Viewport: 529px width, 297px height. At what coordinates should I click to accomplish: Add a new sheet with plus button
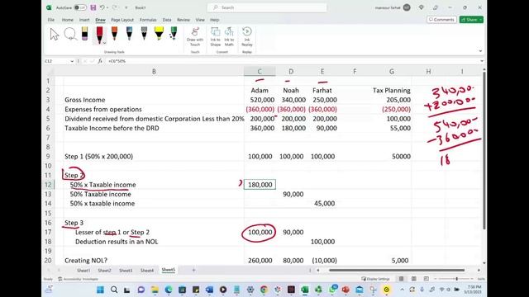click(x=193, y=270)
